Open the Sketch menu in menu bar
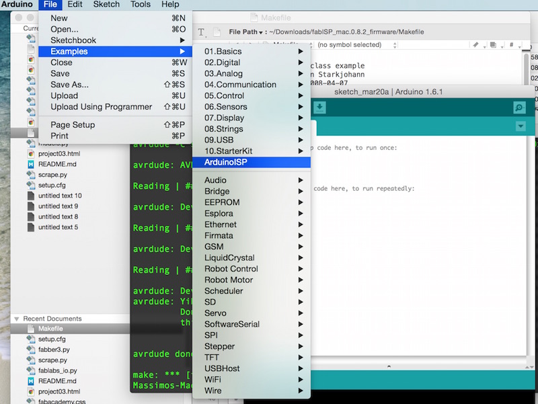The image size is (538, 404). (106, 5)
